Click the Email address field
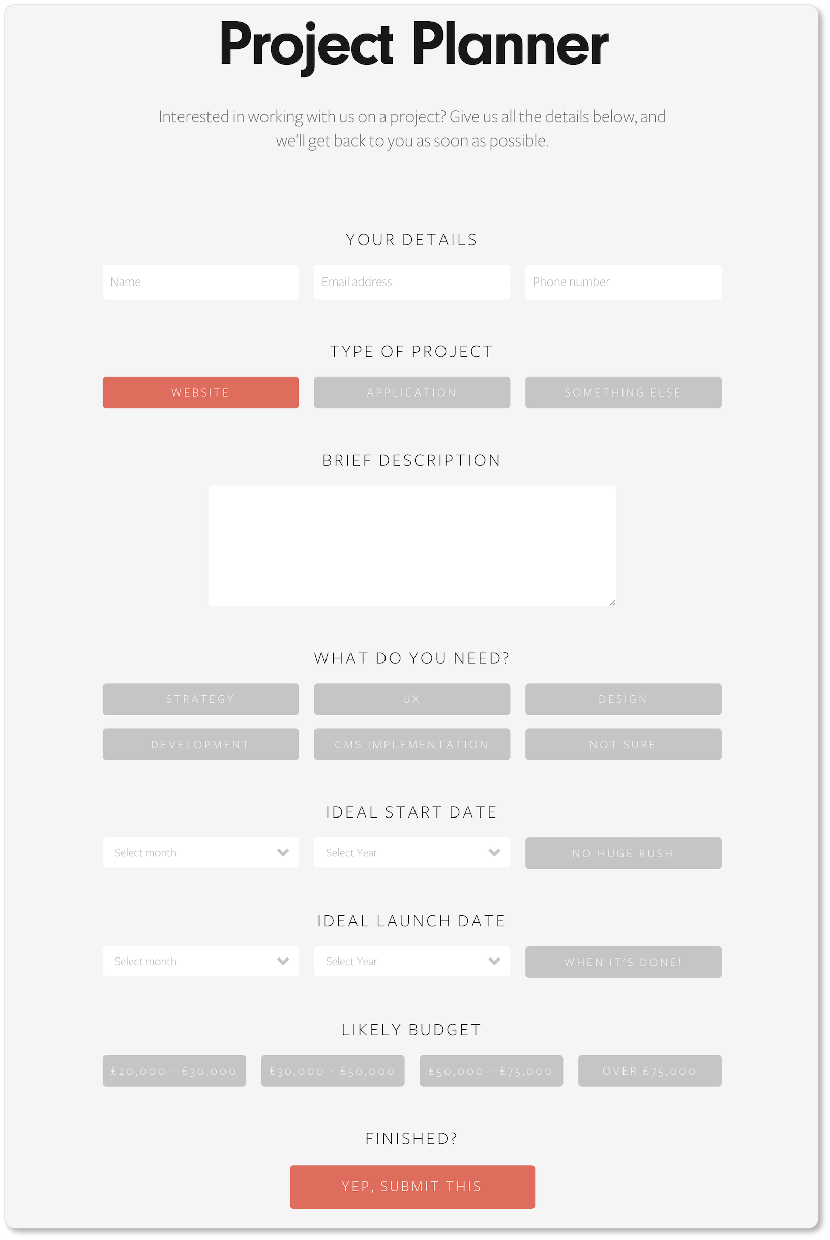Image resolution: width=830 pixels, height=1240 pixels. point(411,282)
